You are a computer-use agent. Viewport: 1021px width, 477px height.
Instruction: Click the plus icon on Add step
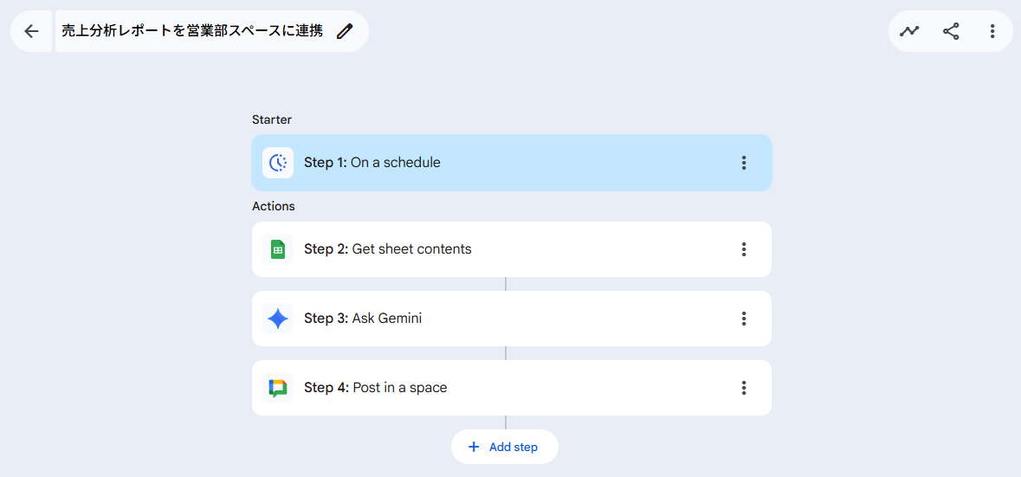pos(474,447)
